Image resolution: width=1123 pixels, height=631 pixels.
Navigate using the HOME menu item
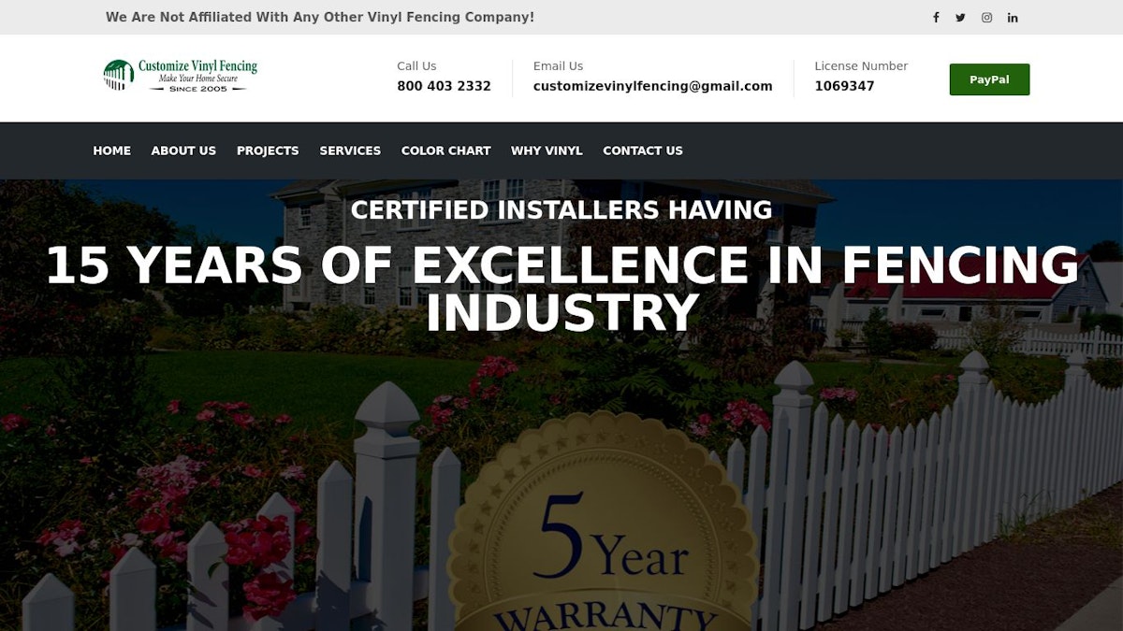pyautogui.click(x=111, y=151)
